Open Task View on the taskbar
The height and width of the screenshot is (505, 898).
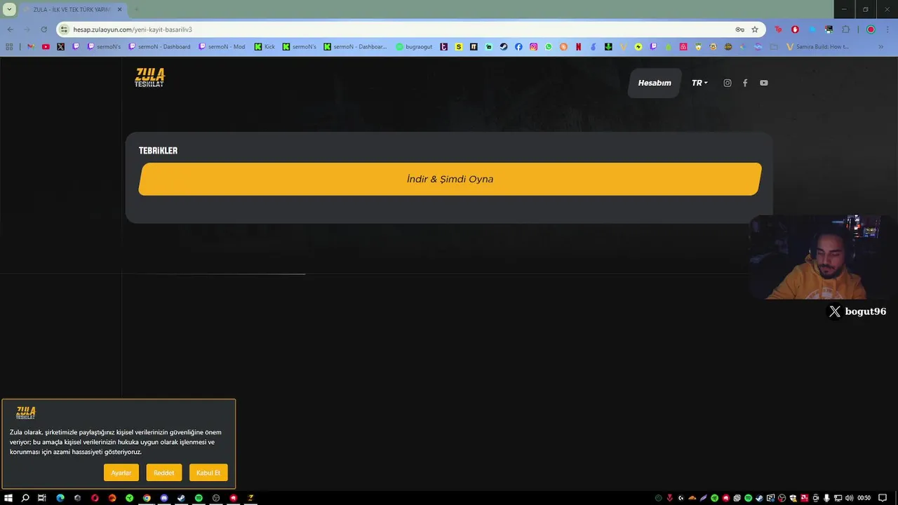42,498
